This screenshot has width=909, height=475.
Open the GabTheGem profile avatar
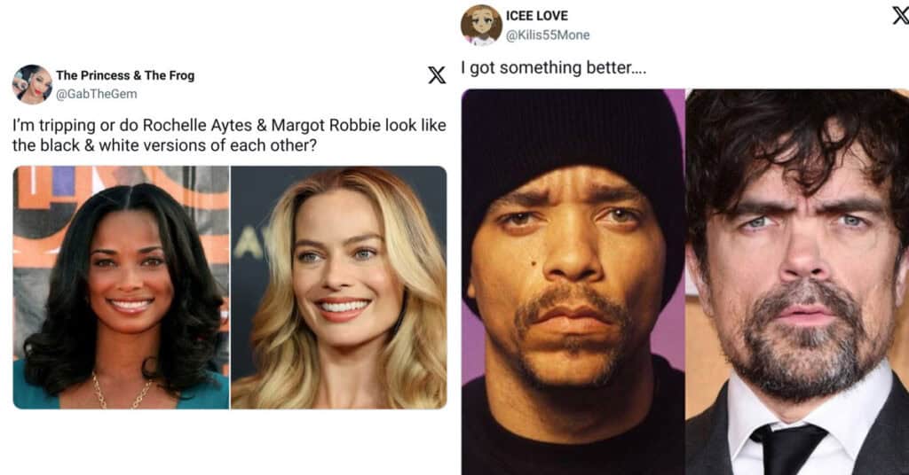pos(32,84)
